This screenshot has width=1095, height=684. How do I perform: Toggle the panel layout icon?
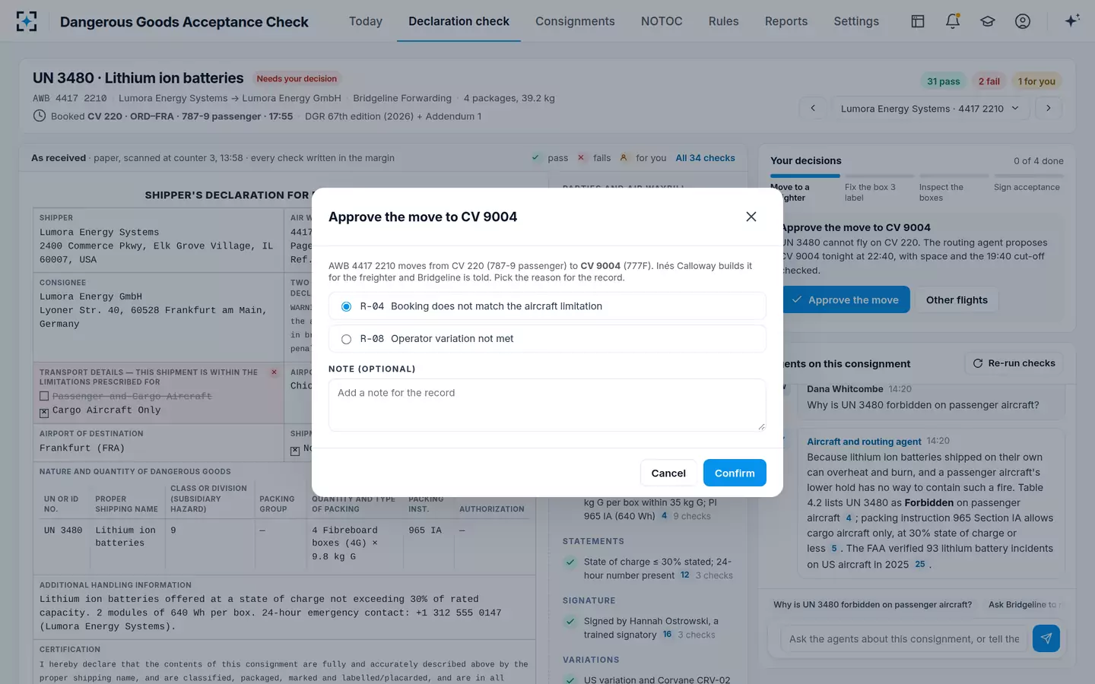(918, 21)
